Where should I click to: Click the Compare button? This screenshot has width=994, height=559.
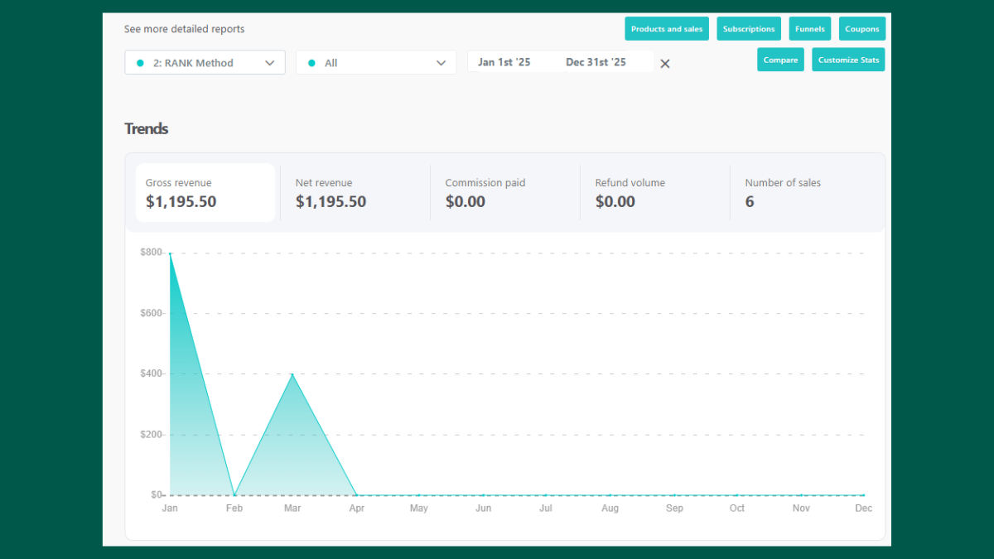click(x=780, y=60)
